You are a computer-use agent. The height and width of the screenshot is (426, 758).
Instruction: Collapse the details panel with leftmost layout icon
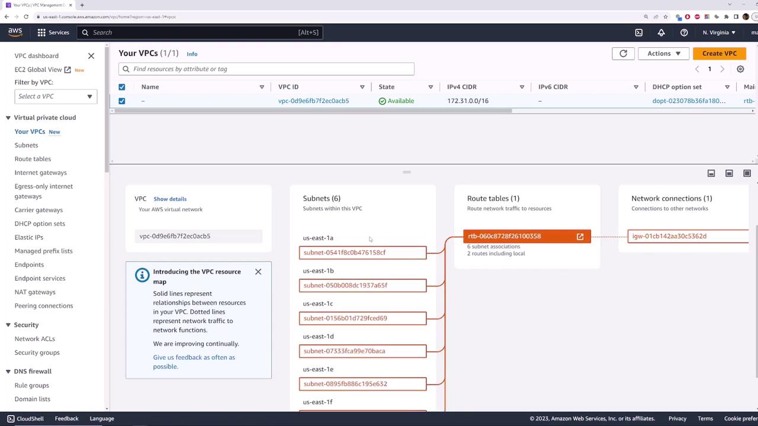[x=711, y=173]
